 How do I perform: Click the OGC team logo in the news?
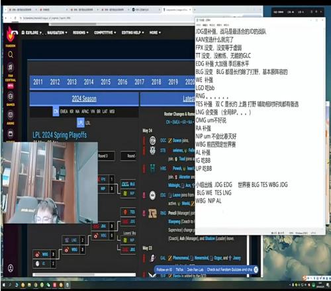[x=152, y=140]
